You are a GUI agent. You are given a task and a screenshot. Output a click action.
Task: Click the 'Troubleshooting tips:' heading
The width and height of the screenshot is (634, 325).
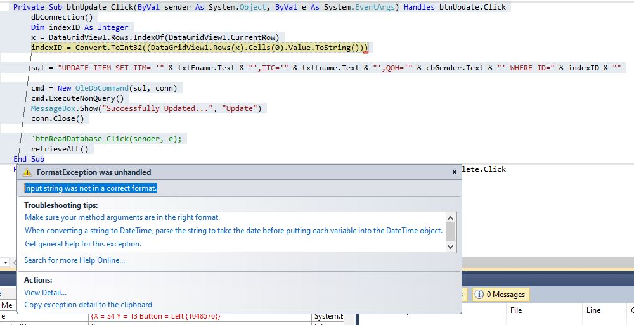[x=61, y=205]
